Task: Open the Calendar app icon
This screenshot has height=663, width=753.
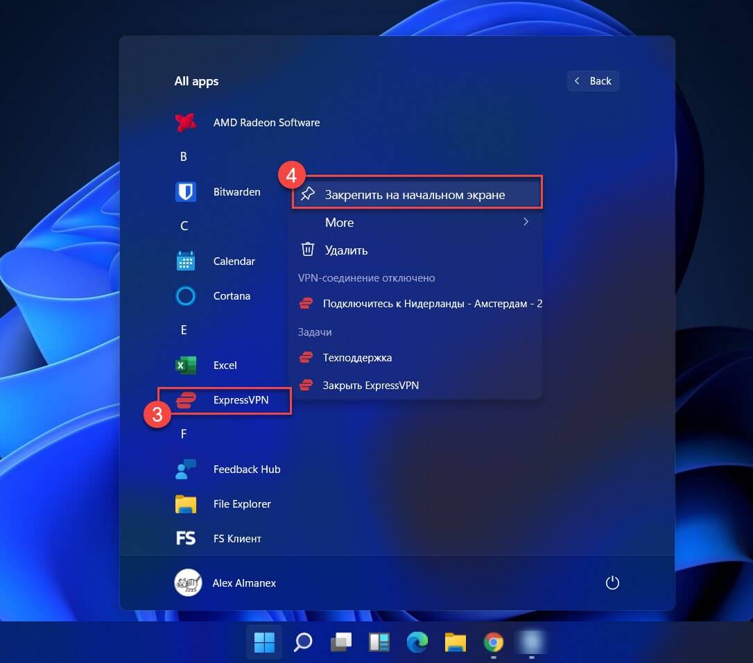Action: pos(185,261)
